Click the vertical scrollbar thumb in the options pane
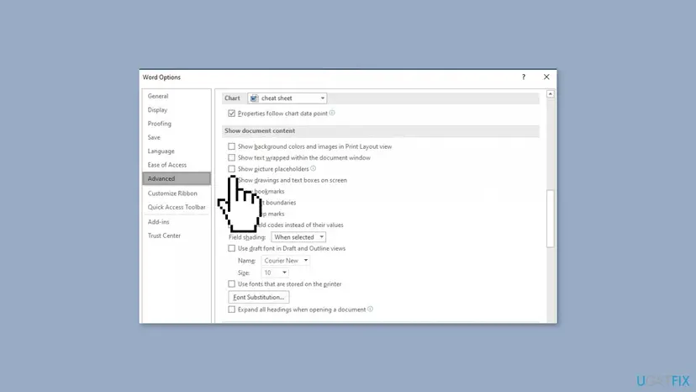This screenshot has height=392, width=696. (551, 218)
